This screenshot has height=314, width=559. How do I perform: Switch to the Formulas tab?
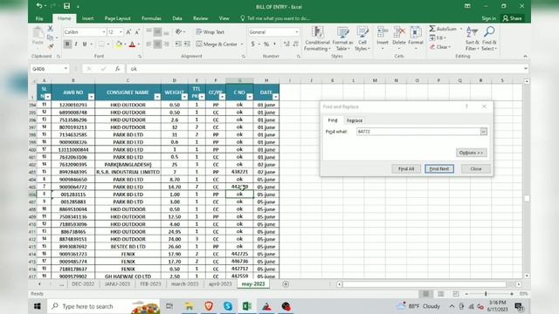click(x=151, y=18)
